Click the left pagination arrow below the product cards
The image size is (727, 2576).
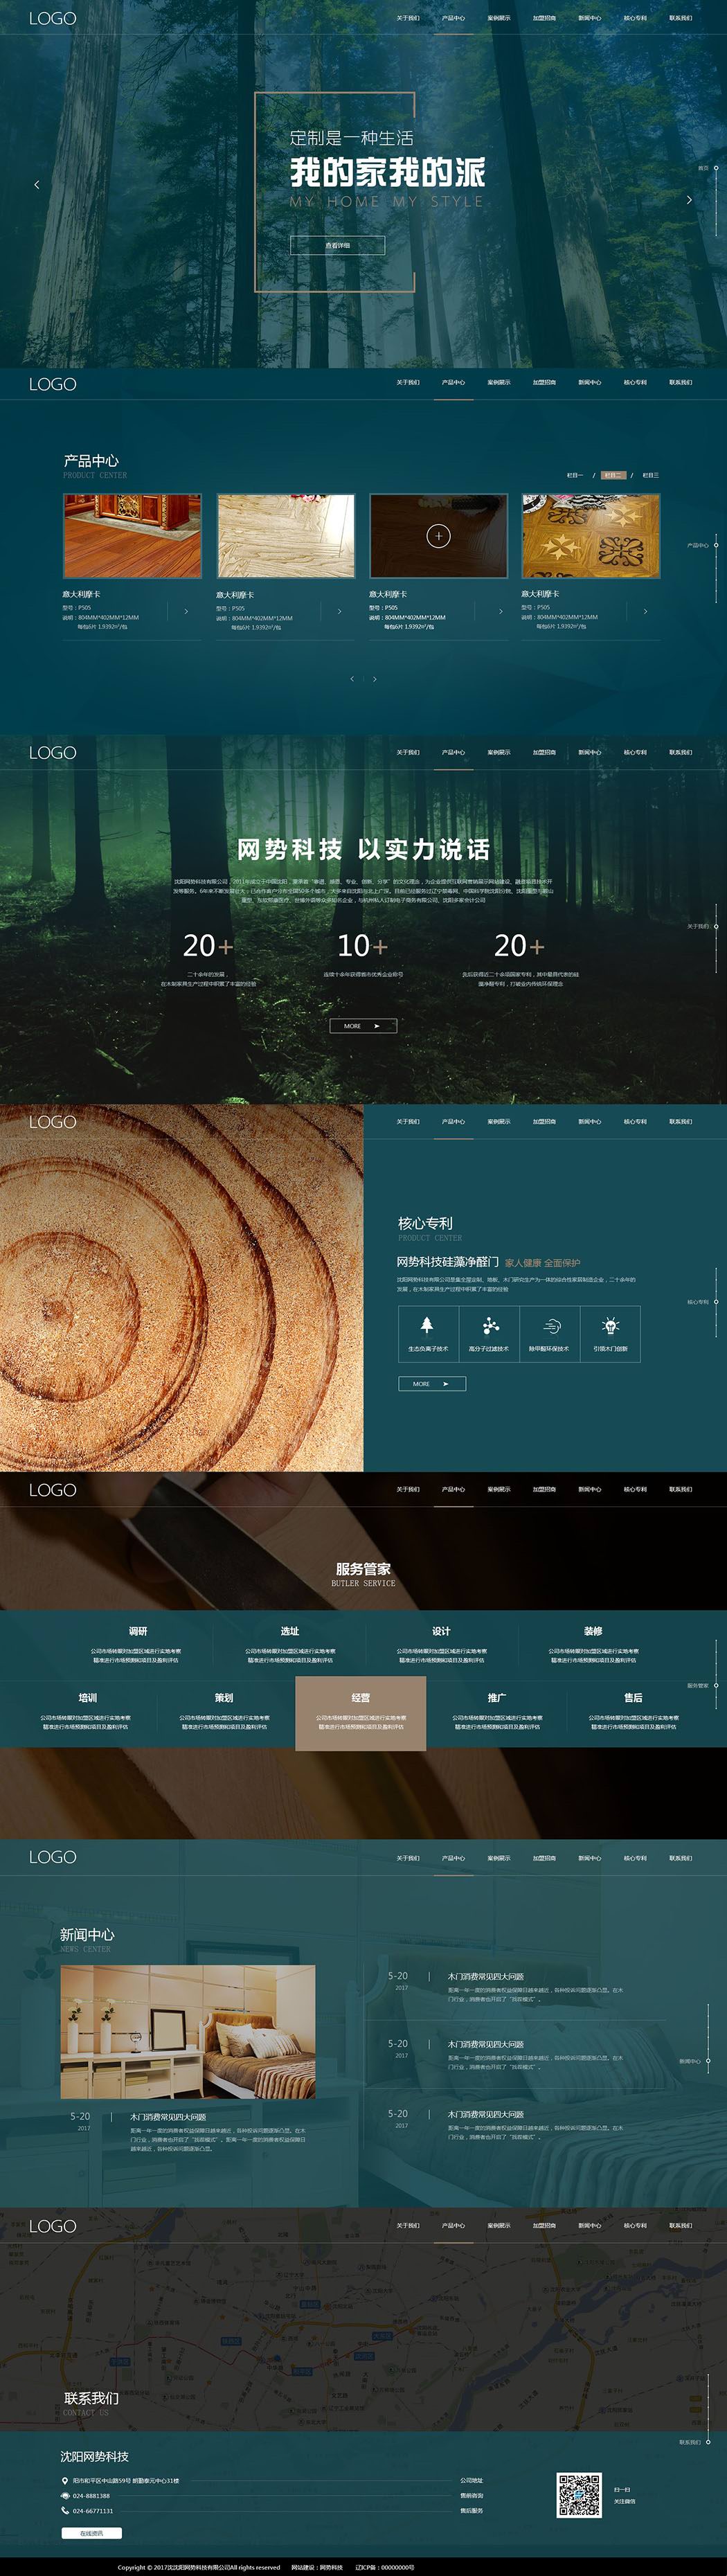pyautogui.click(x=352, y=679)
